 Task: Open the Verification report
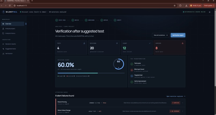[178, 35]
